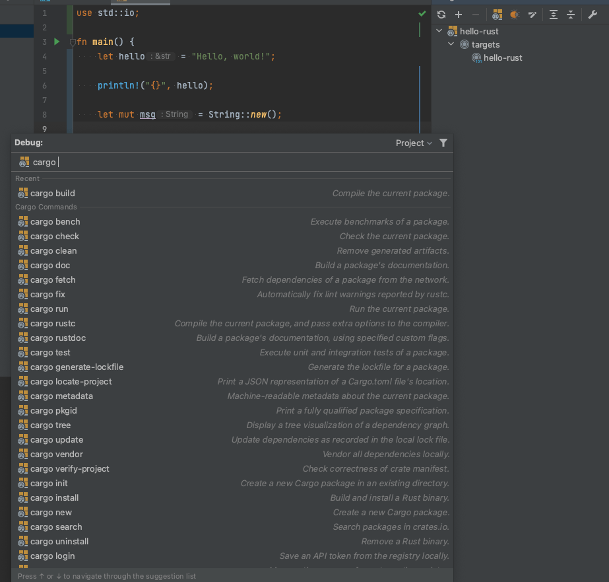Pick cargo generate-lockfile command
The image size is (609, 582).
[232, 367]
